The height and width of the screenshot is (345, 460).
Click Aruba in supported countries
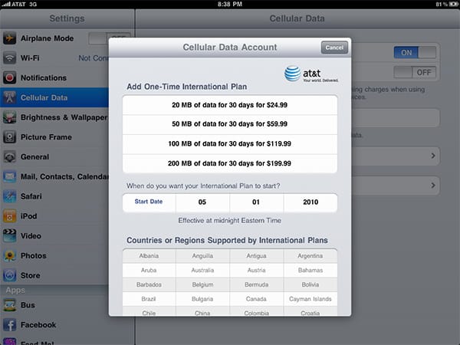point(149,270)
